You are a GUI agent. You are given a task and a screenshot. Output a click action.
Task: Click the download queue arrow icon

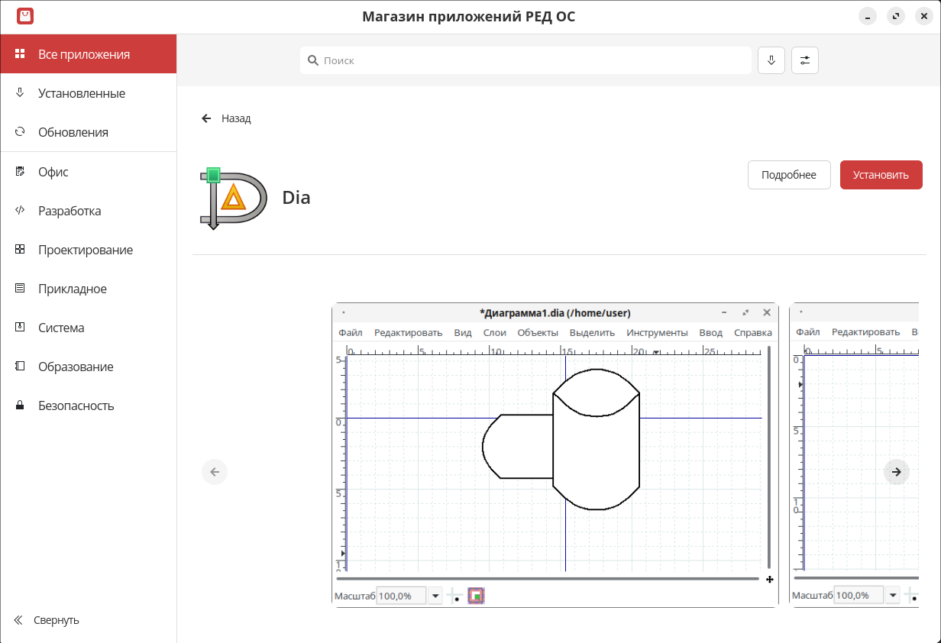pos(771,60)
